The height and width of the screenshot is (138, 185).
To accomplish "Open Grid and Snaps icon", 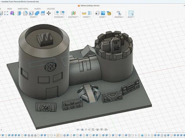I will pos(101,130).
